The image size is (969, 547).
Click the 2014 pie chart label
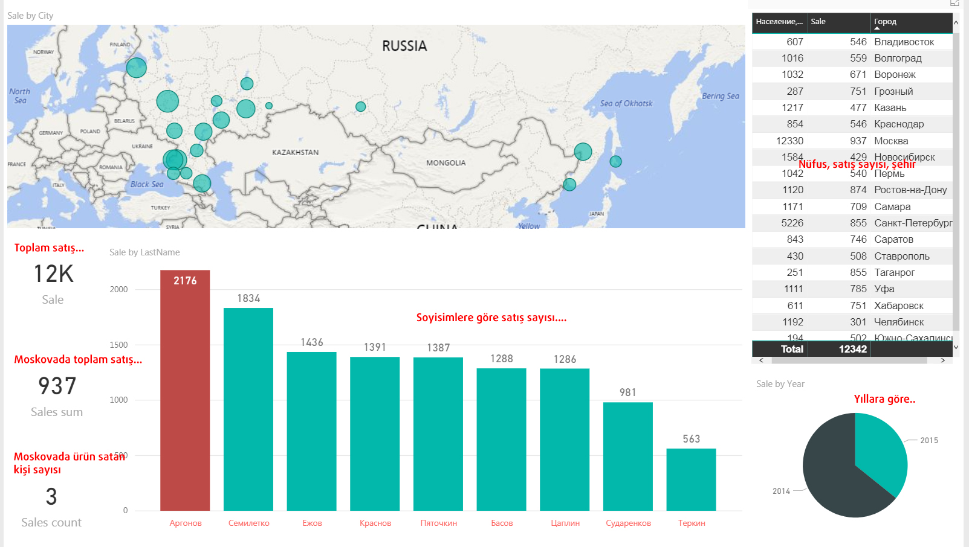pos(781,491)
